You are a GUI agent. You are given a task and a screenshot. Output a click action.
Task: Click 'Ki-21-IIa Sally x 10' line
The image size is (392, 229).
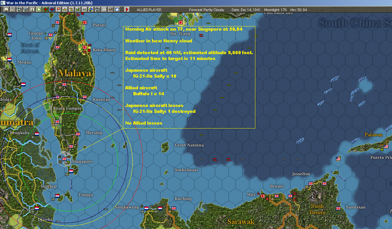point(155,76)
